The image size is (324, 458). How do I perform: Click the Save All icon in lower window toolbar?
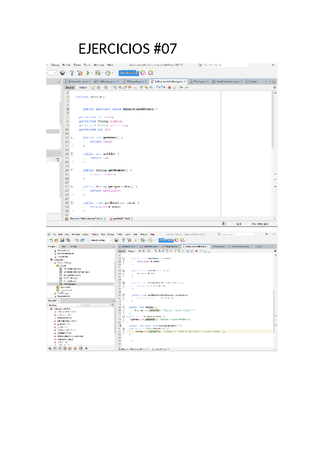point(62,240)
